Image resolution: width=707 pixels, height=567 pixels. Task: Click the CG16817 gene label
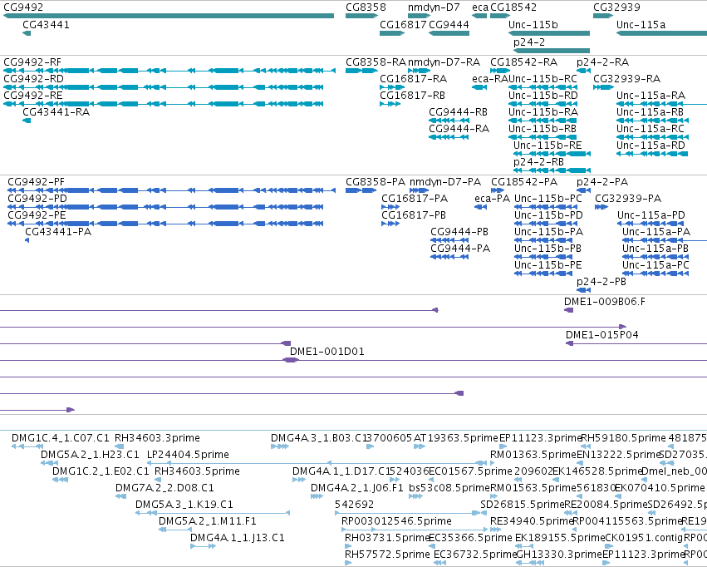click(403, 25)
